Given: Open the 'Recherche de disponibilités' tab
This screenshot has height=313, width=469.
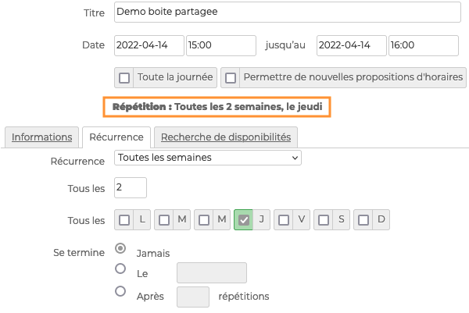Looking at the screenshot, I should click(x=225, y=137).
